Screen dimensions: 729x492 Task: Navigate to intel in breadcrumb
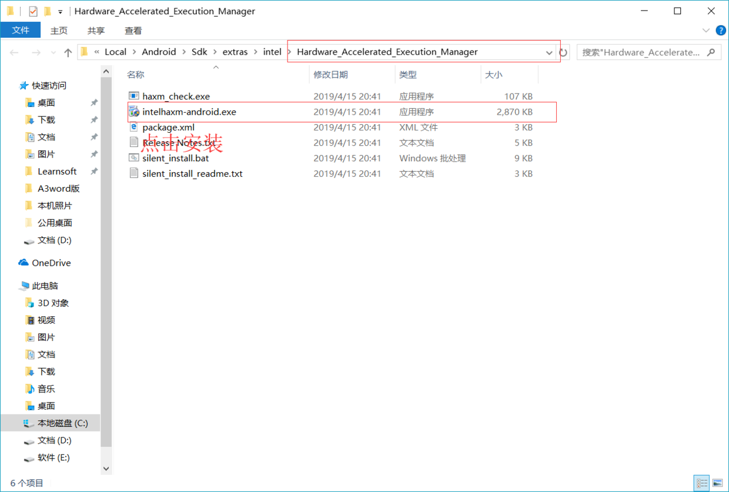[272, 52]
